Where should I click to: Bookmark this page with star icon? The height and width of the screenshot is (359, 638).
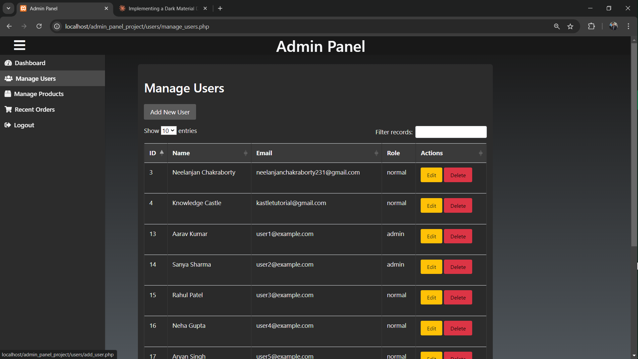pos(570,27)
